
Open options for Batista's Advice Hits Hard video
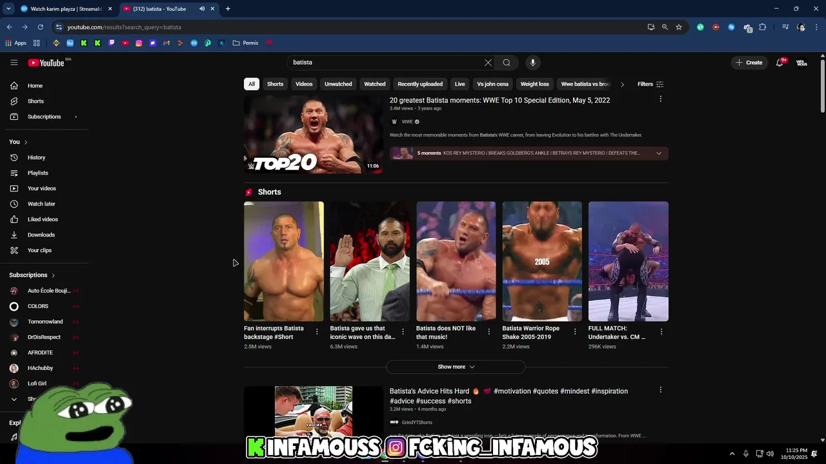(660, 390)
